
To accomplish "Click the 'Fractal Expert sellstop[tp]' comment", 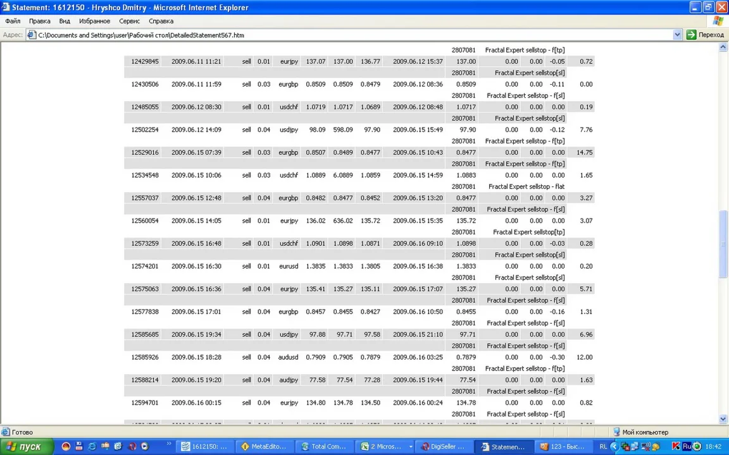I will pyautogui.click(x=528, y=232).
